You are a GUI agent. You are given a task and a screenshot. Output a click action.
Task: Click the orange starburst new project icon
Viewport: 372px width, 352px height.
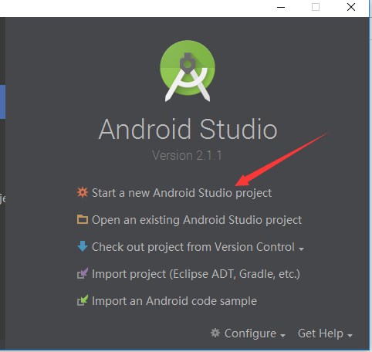click(83, 192)
